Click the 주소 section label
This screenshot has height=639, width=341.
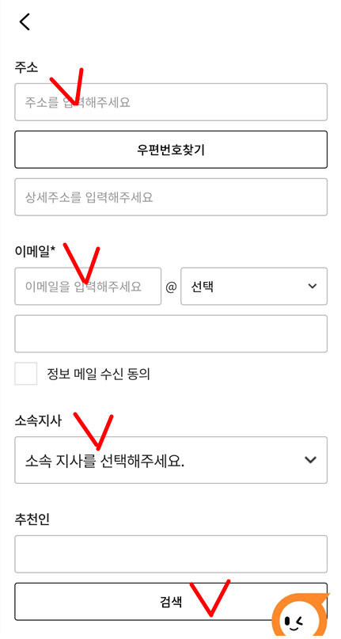coord(26,67)
